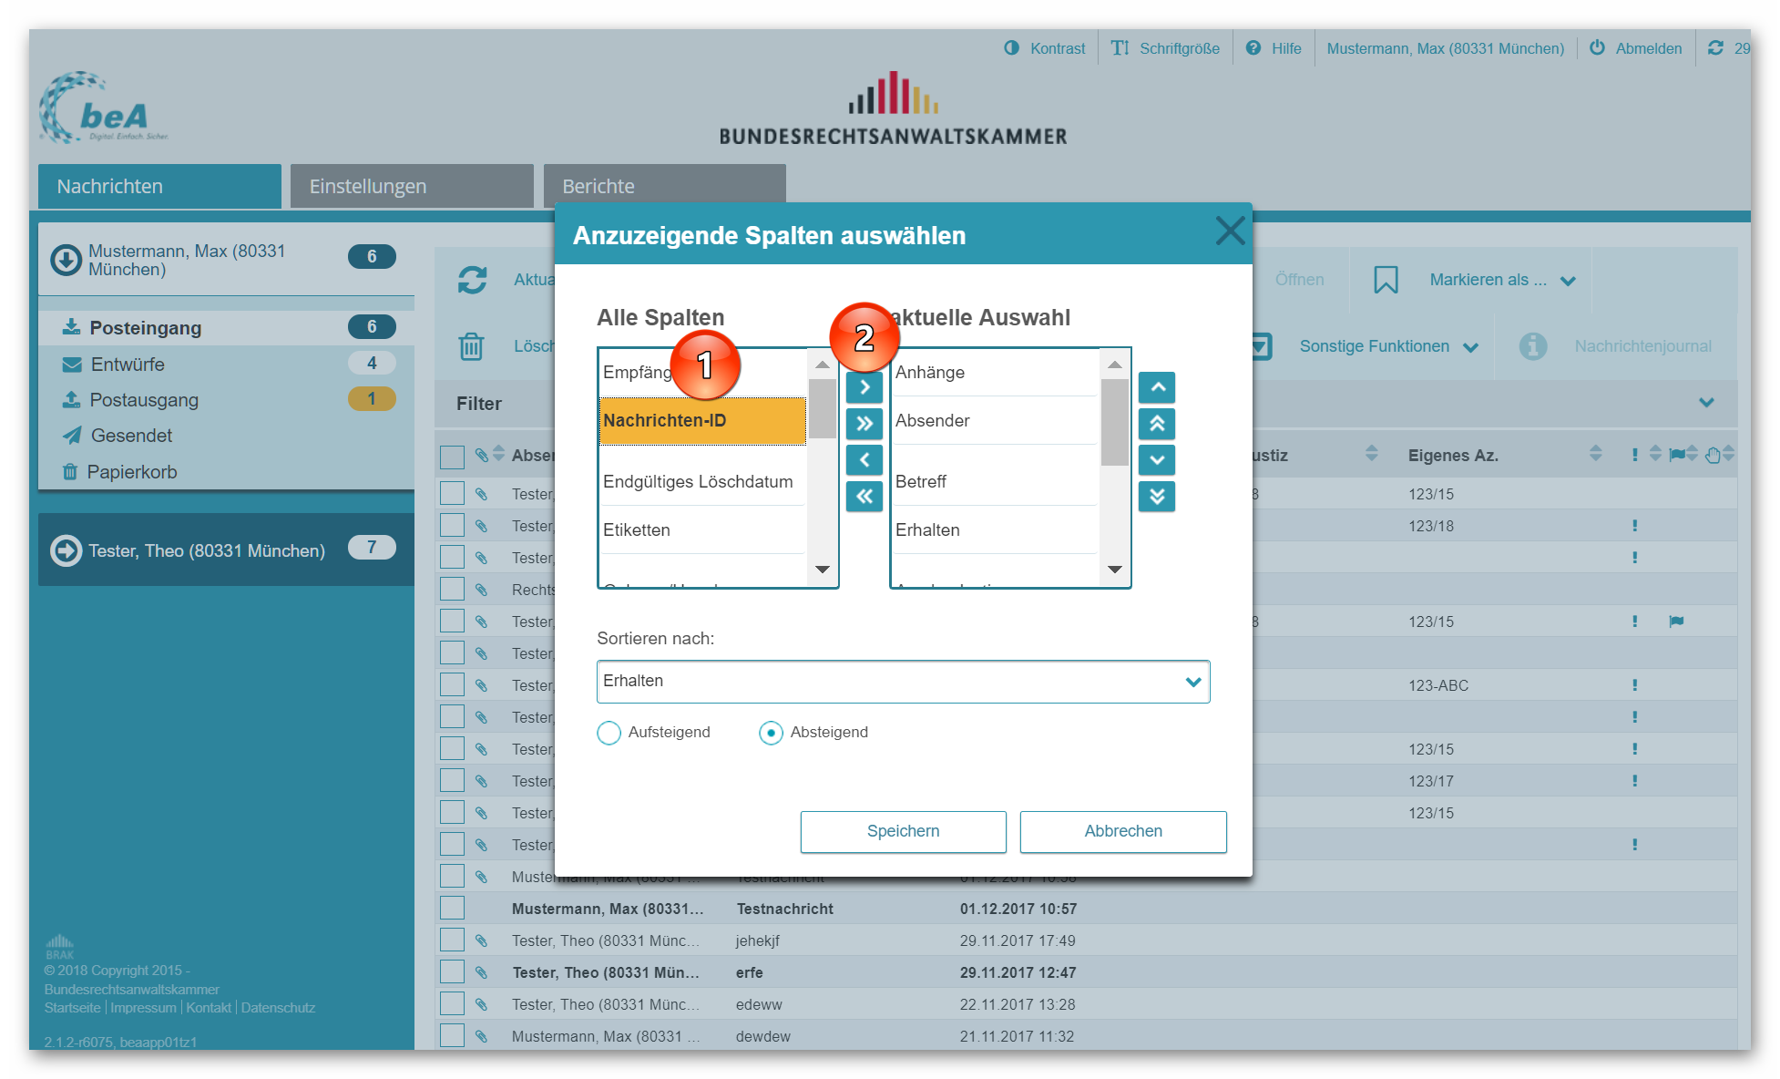Select the Absteigend radio button
The image size is (1780, 1079).
pyautogui.click(x=771, y=733)
